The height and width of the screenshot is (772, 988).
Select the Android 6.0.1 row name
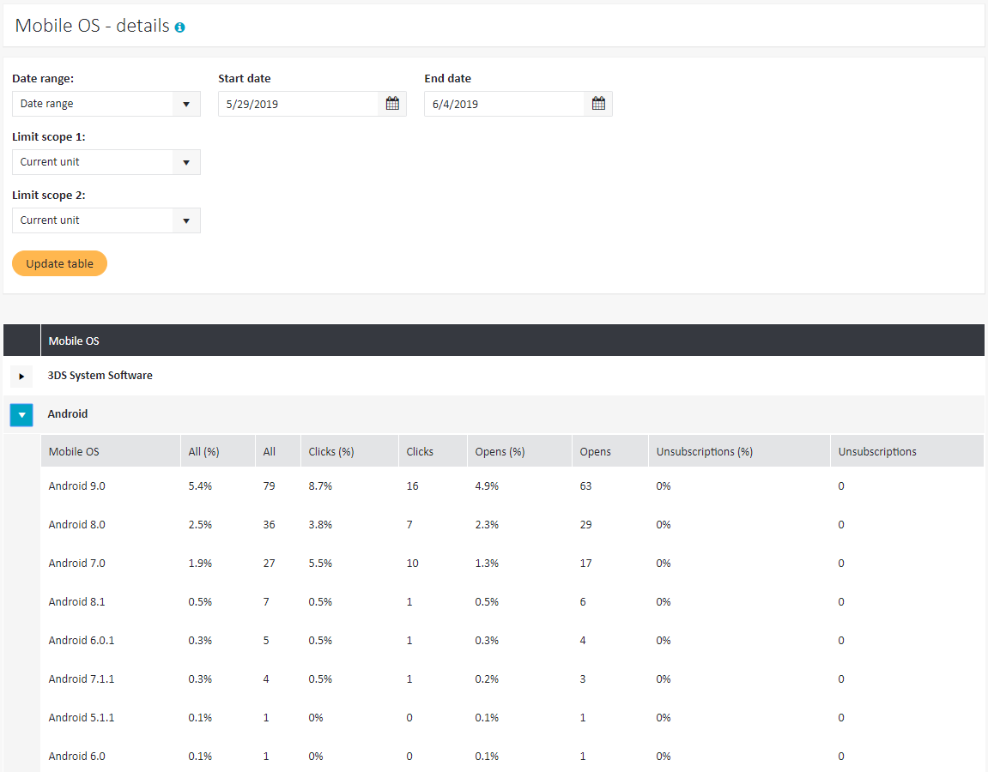coord(82,641)
